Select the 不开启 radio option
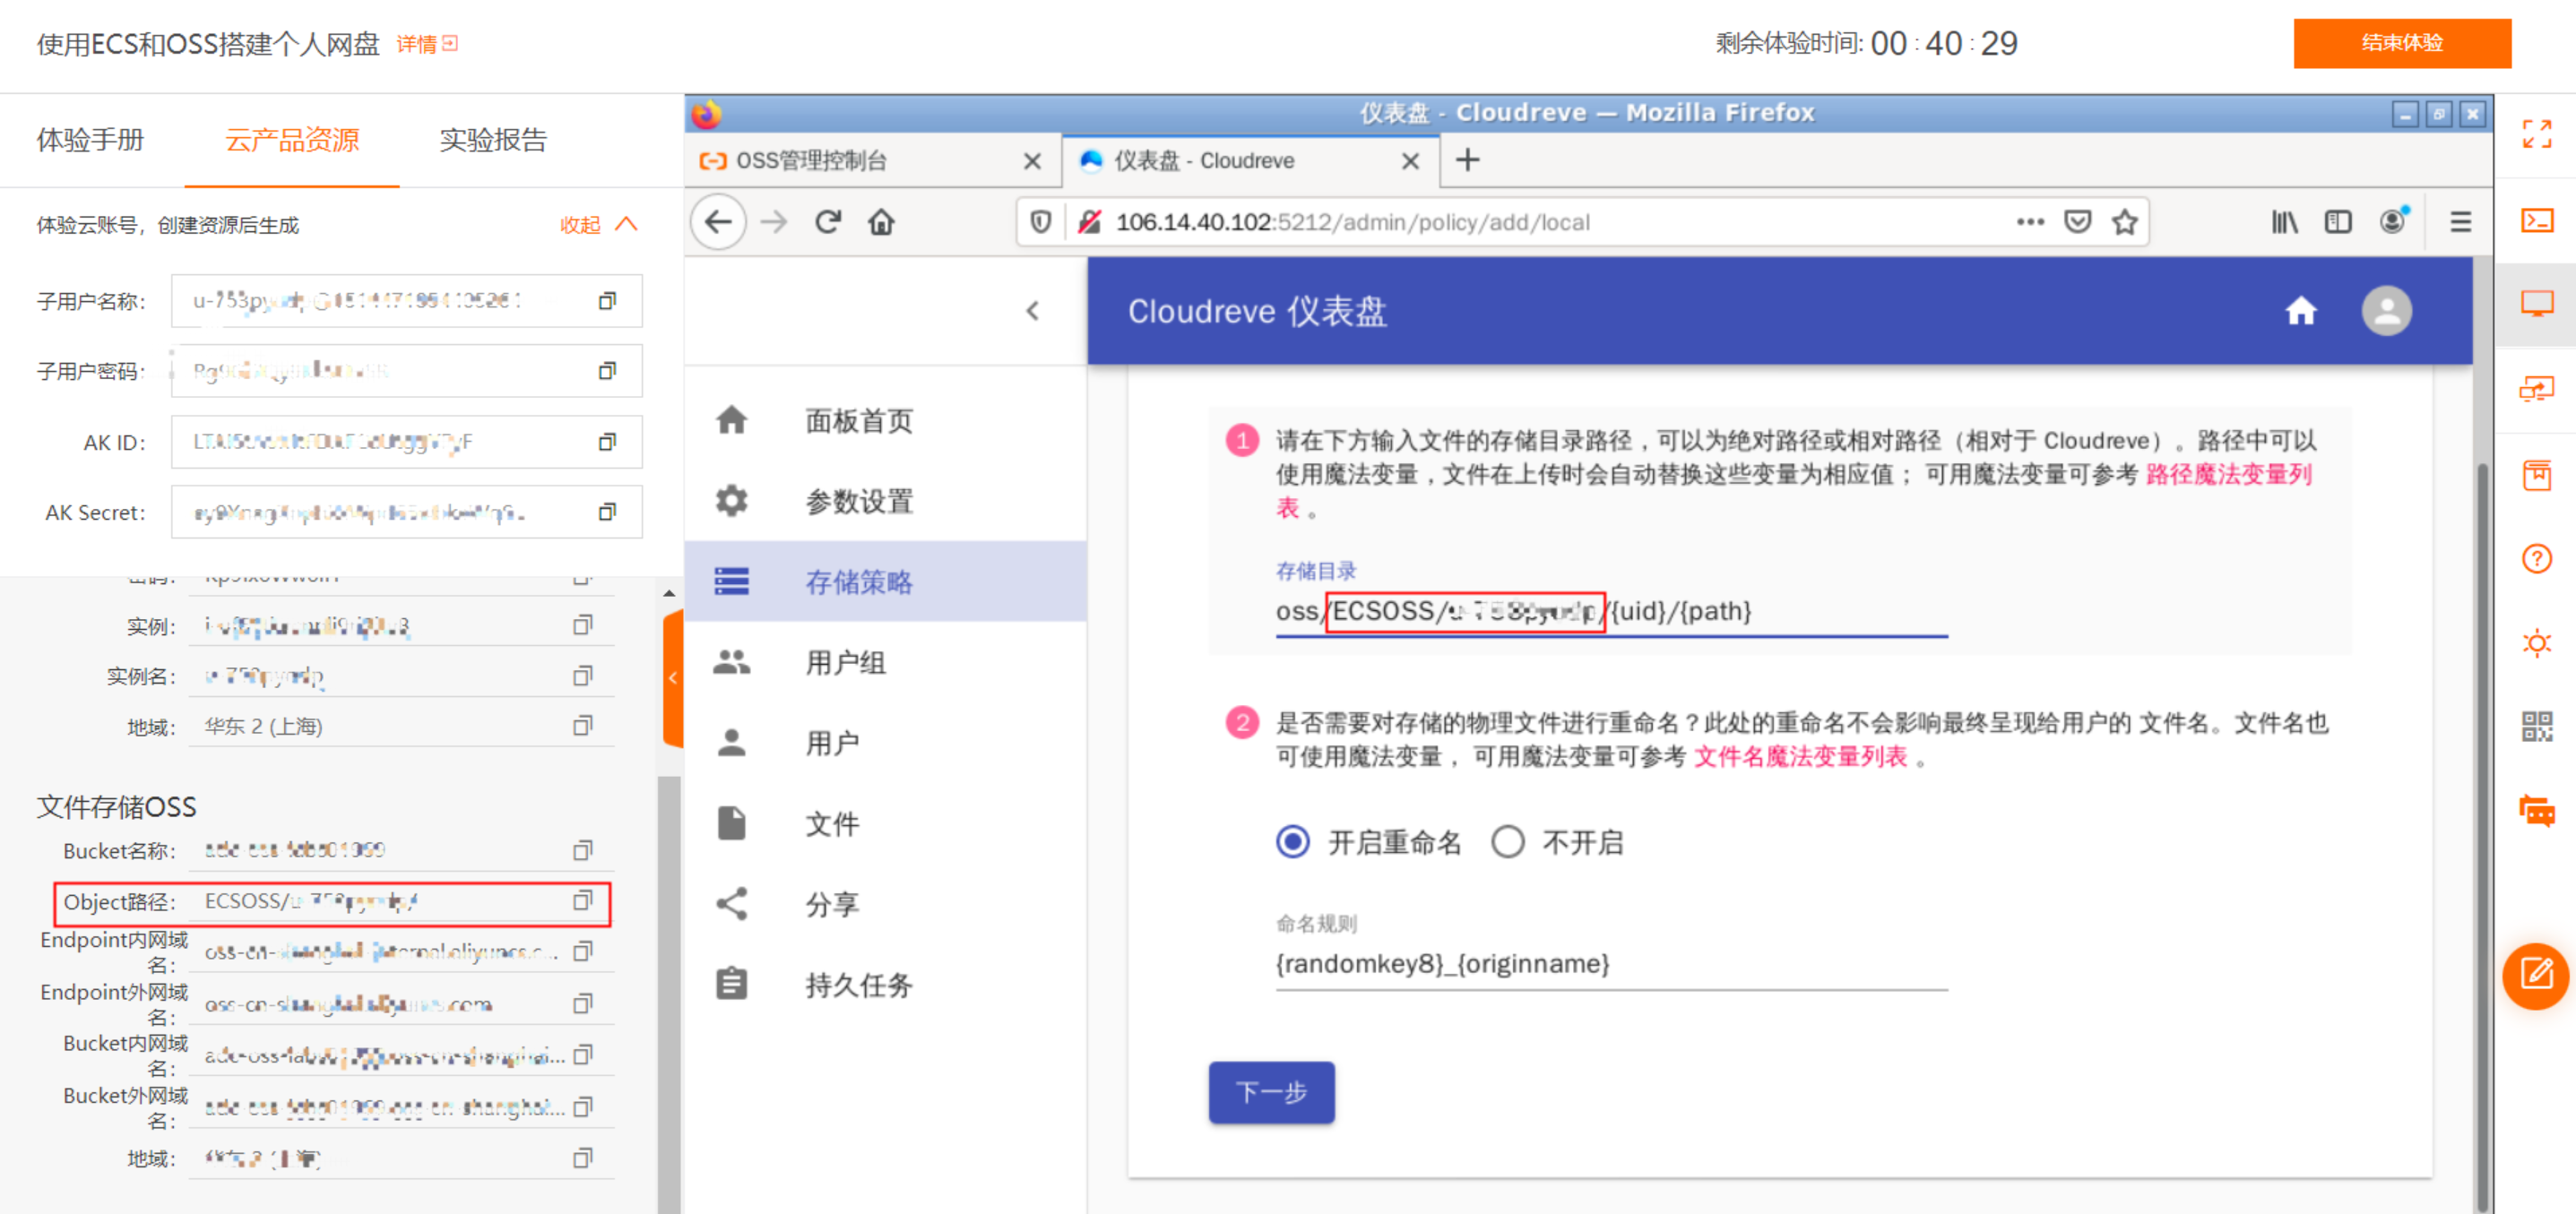This screenshot has height=1214, width=2576. click(1507, 842)
